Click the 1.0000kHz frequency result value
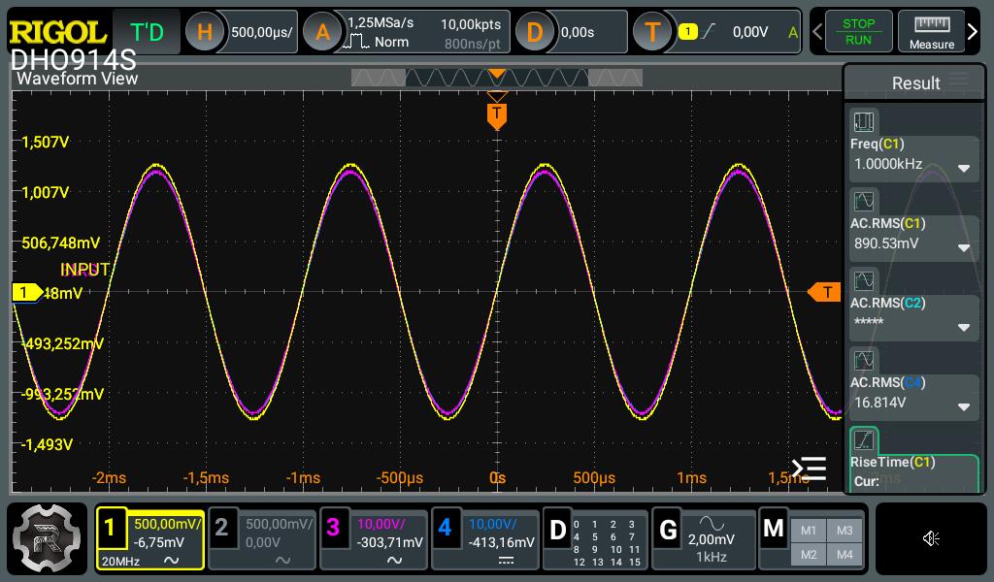This screenshot has height=582, width=994. coord(888,164)
